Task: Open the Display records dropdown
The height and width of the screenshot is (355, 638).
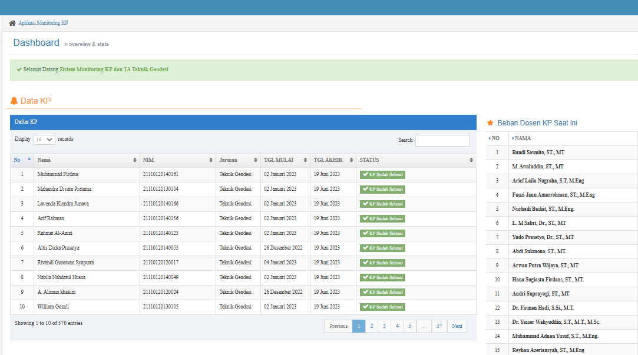Action: [44, 140]
